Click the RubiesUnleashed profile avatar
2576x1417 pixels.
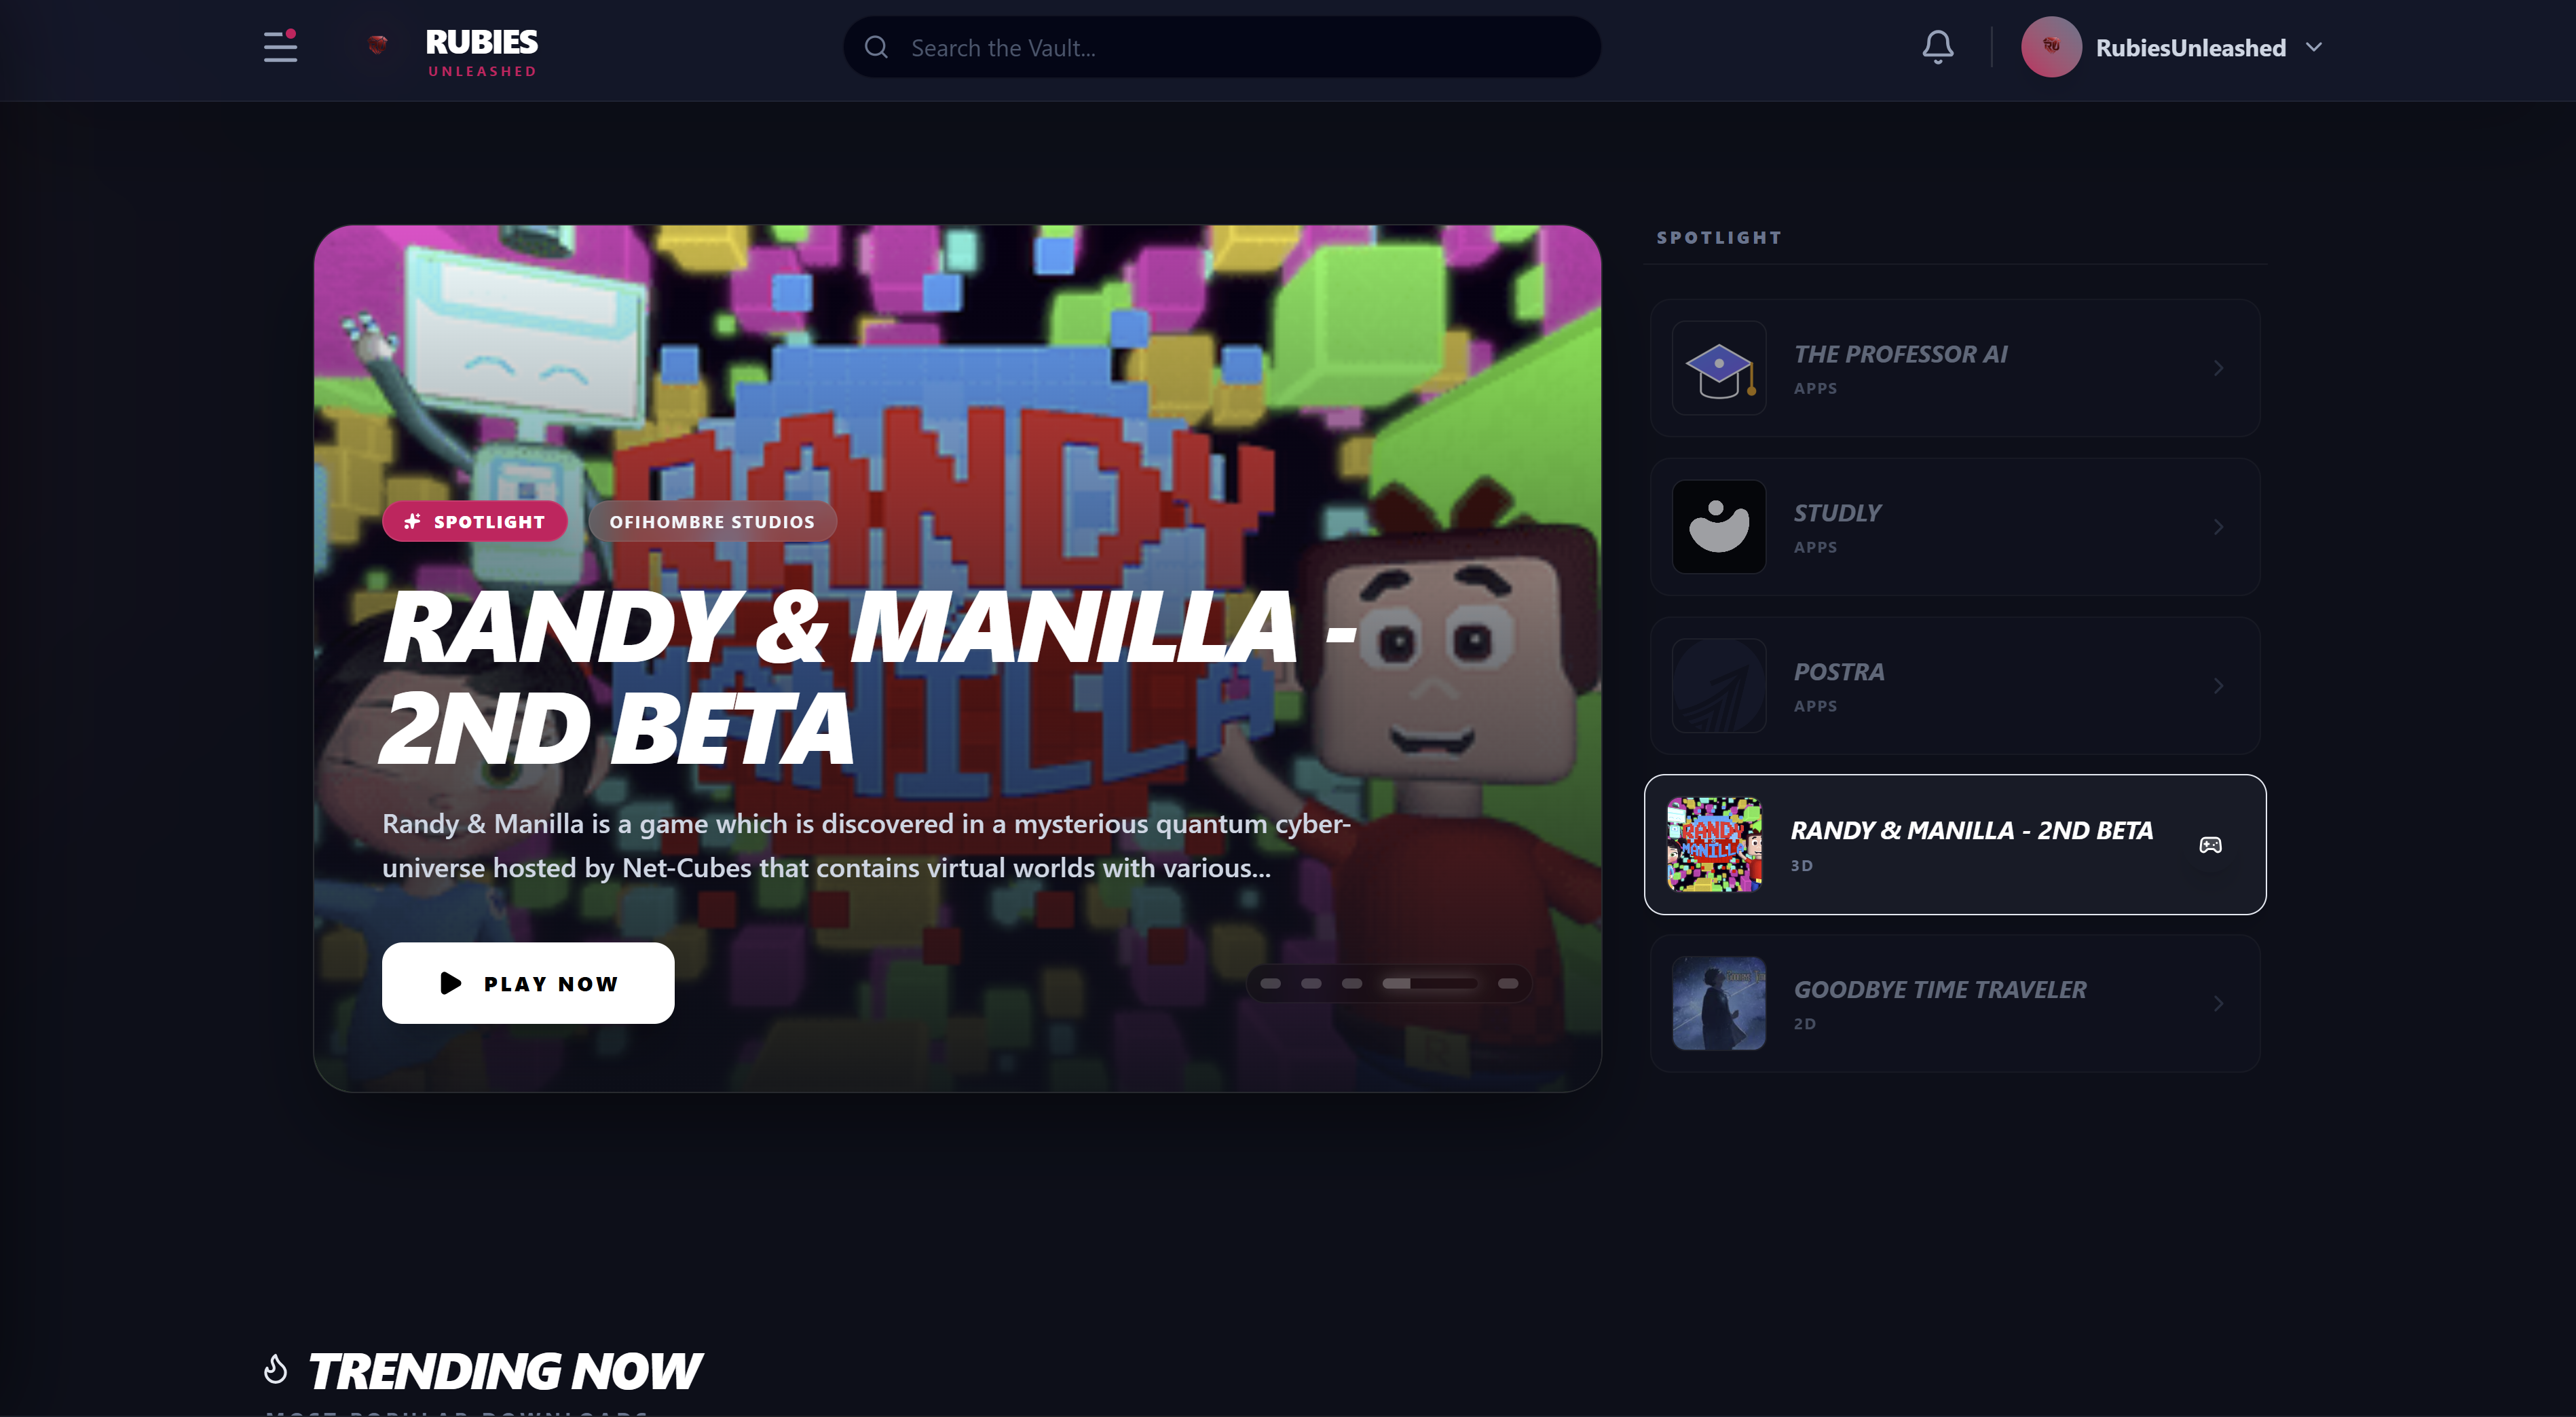coord(2051,47)
